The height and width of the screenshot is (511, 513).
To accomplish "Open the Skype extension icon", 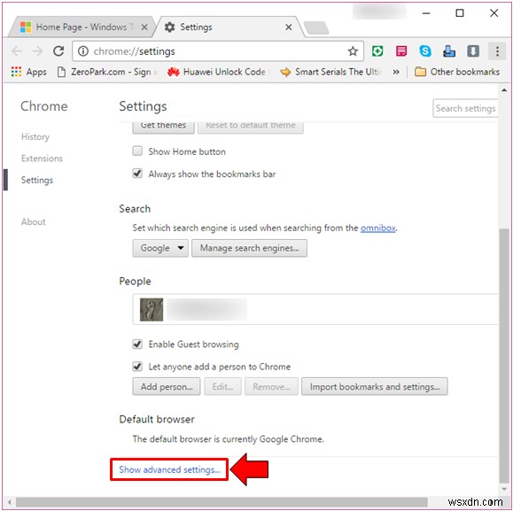I will coord(425,51).
